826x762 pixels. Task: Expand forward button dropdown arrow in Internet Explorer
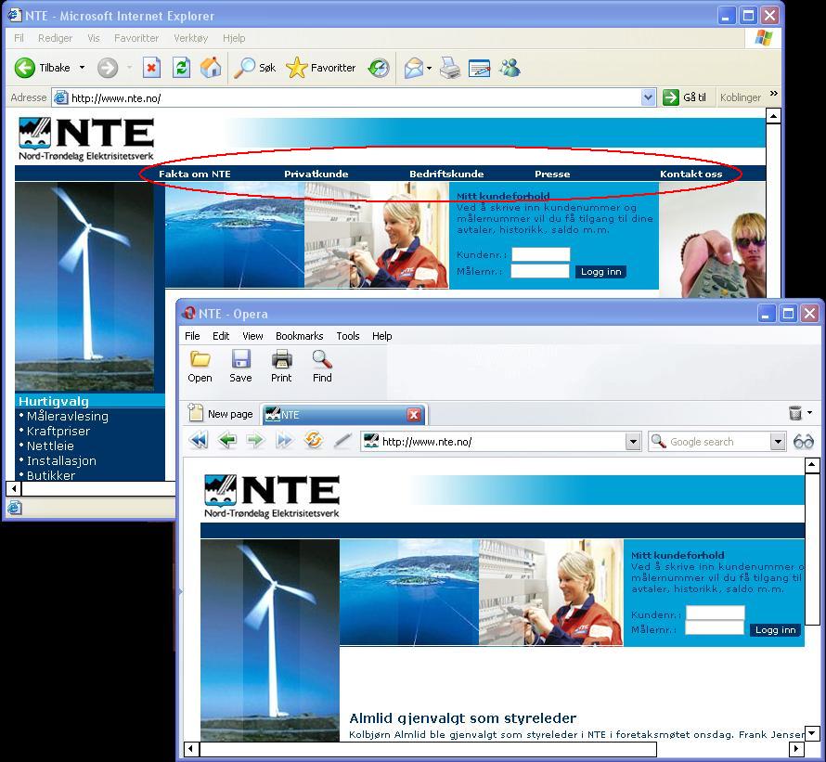click(x=129, y=68)
